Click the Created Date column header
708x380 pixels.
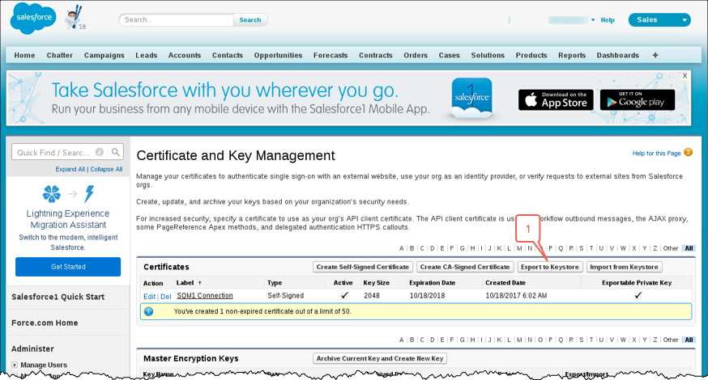coord(505,283)
